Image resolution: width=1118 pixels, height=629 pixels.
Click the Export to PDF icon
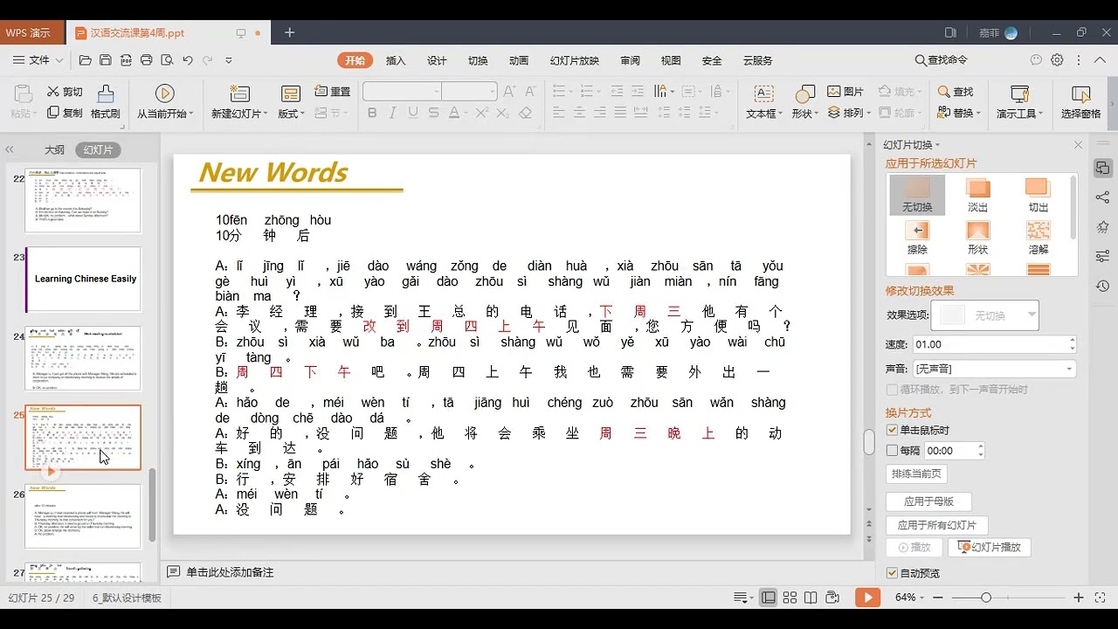pyautogui.click(x=126, y=60)
